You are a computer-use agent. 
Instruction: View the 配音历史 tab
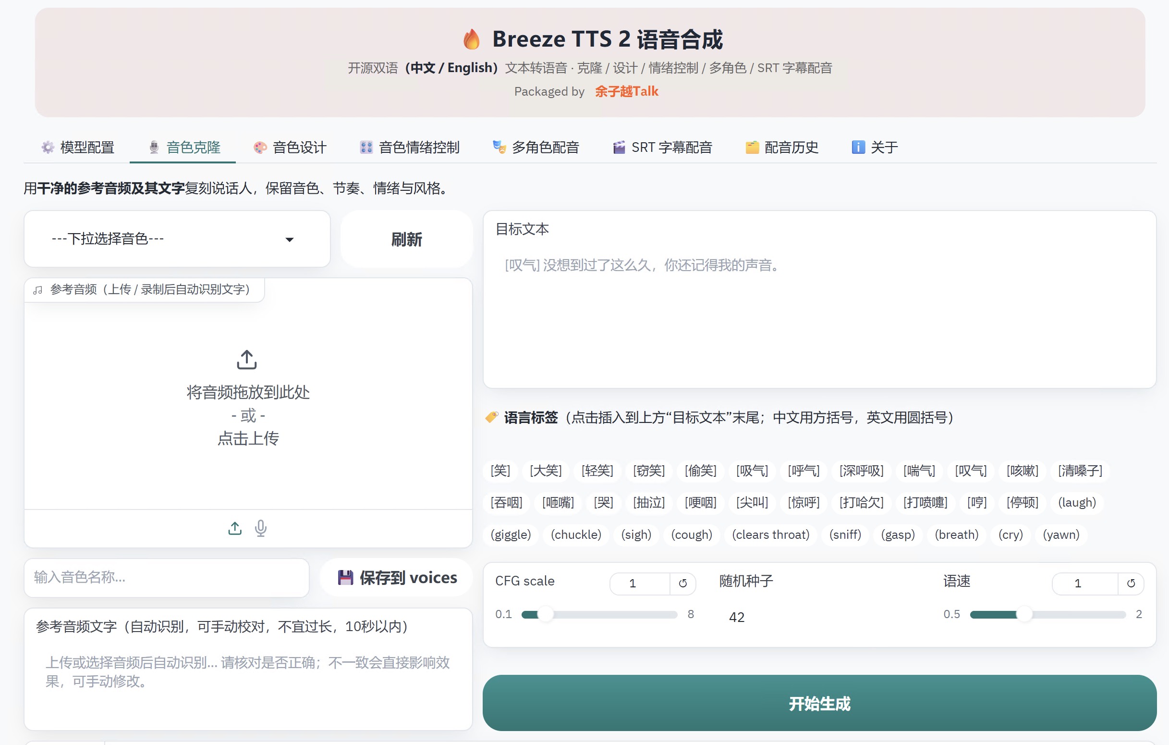point(781,147)
